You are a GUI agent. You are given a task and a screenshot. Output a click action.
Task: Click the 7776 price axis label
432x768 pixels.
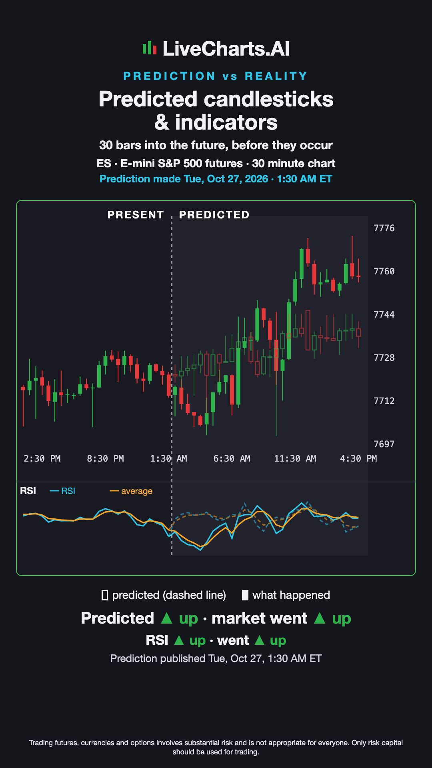point(384,228)
